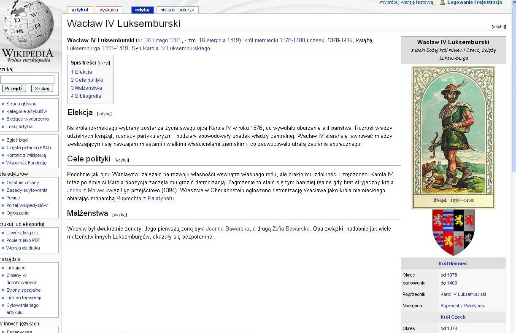Open Portal wikipedystów link
Viewport: 516px width, 333px height.
27,205
